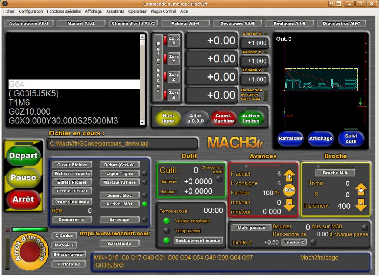Screen dimensions: 379x276
Task: Click the Zéro X axis button
Action: point(174,41)
